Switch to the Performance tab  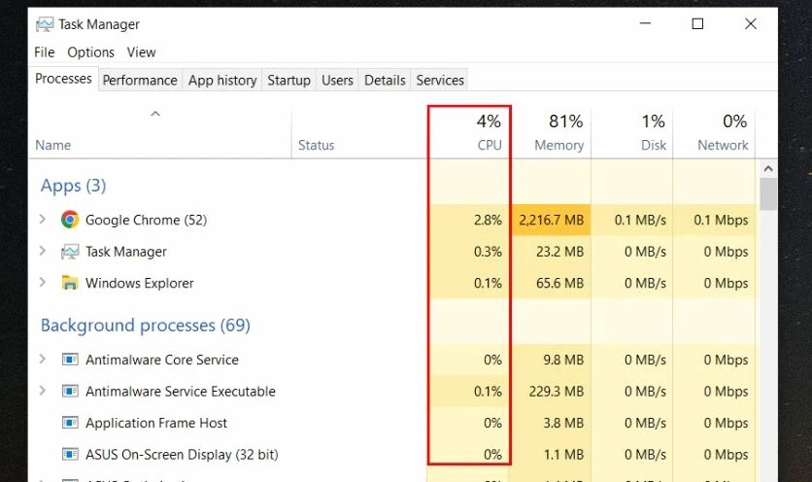[x=140, y=81]
